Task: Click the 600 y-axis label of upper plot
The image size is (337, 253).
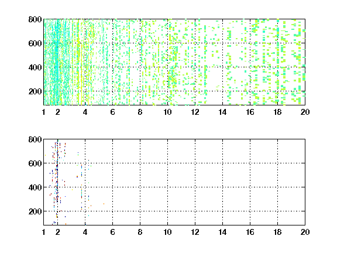Action: (35, 43)
